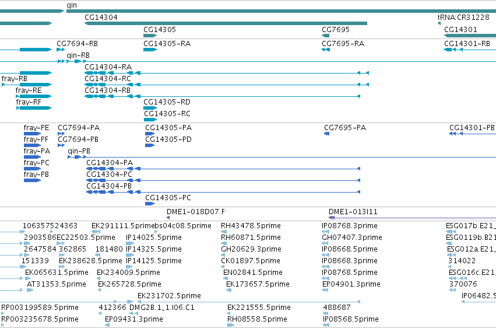Click the RH08558.5prime EST label
This screenshot has height=328, width=496.
coord(257,319)
